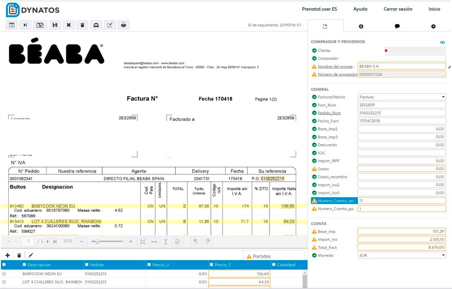Check the BABYCOOK NEON EU row checkbox
The image size is (452, 289).
point(4,274)
